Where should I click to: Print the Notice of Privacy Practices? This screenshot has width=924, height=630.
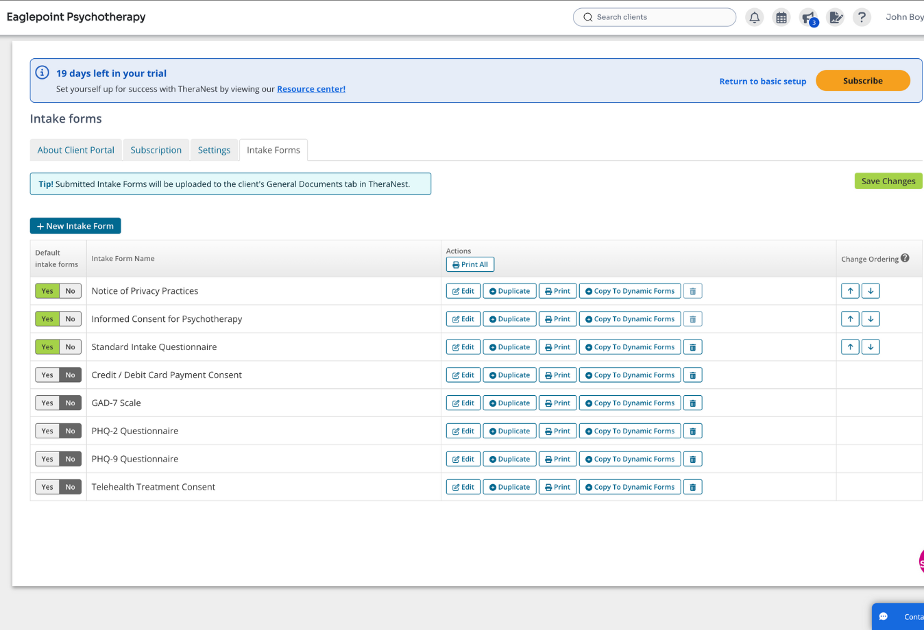pos(558,291)
